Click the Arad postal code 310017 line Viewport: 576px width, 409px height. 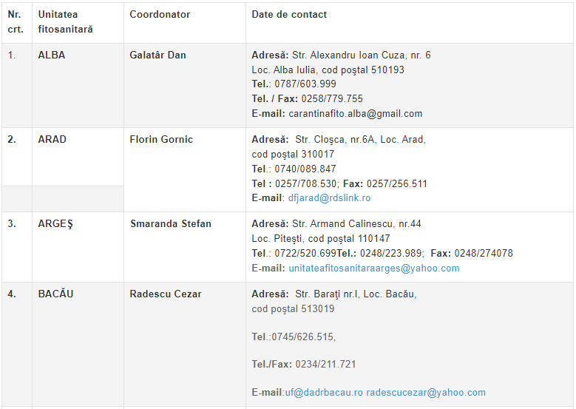click(293, 155)
